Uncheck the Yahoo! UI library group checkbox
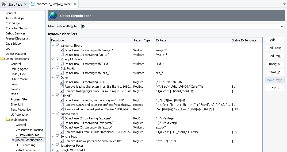Image resolution: width=287 pixels, height=152 pixels. click(58, 46)
